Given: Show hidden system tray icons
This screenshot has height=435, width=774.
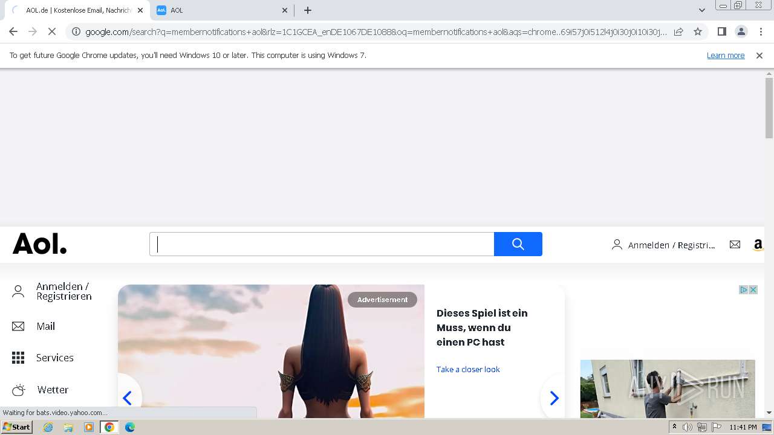Looking at the screenshot, I should [674, 427].
